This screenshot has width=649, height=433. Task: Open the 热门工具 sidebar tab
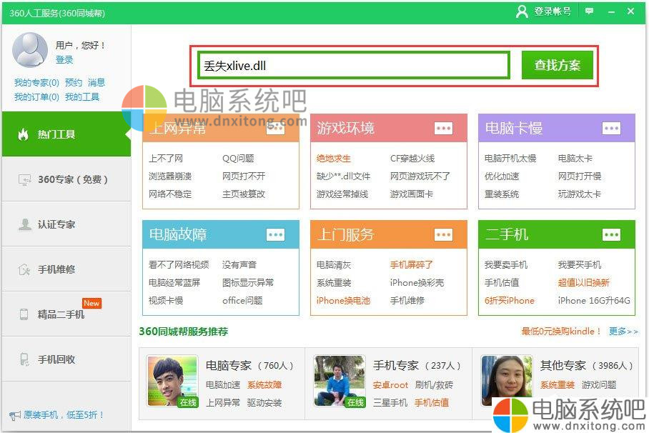click(66, 134)
